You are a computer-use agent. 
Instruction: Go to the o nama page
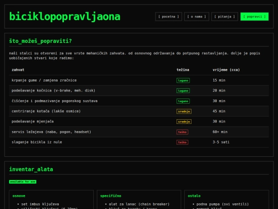(x=197, y=17)
